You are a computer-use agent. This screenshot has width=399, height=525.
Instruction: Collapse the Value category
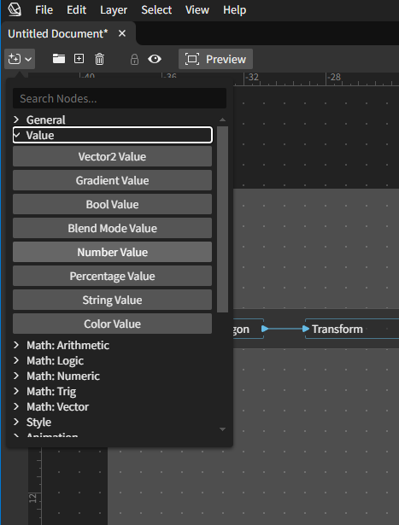[x=113, y=135]
